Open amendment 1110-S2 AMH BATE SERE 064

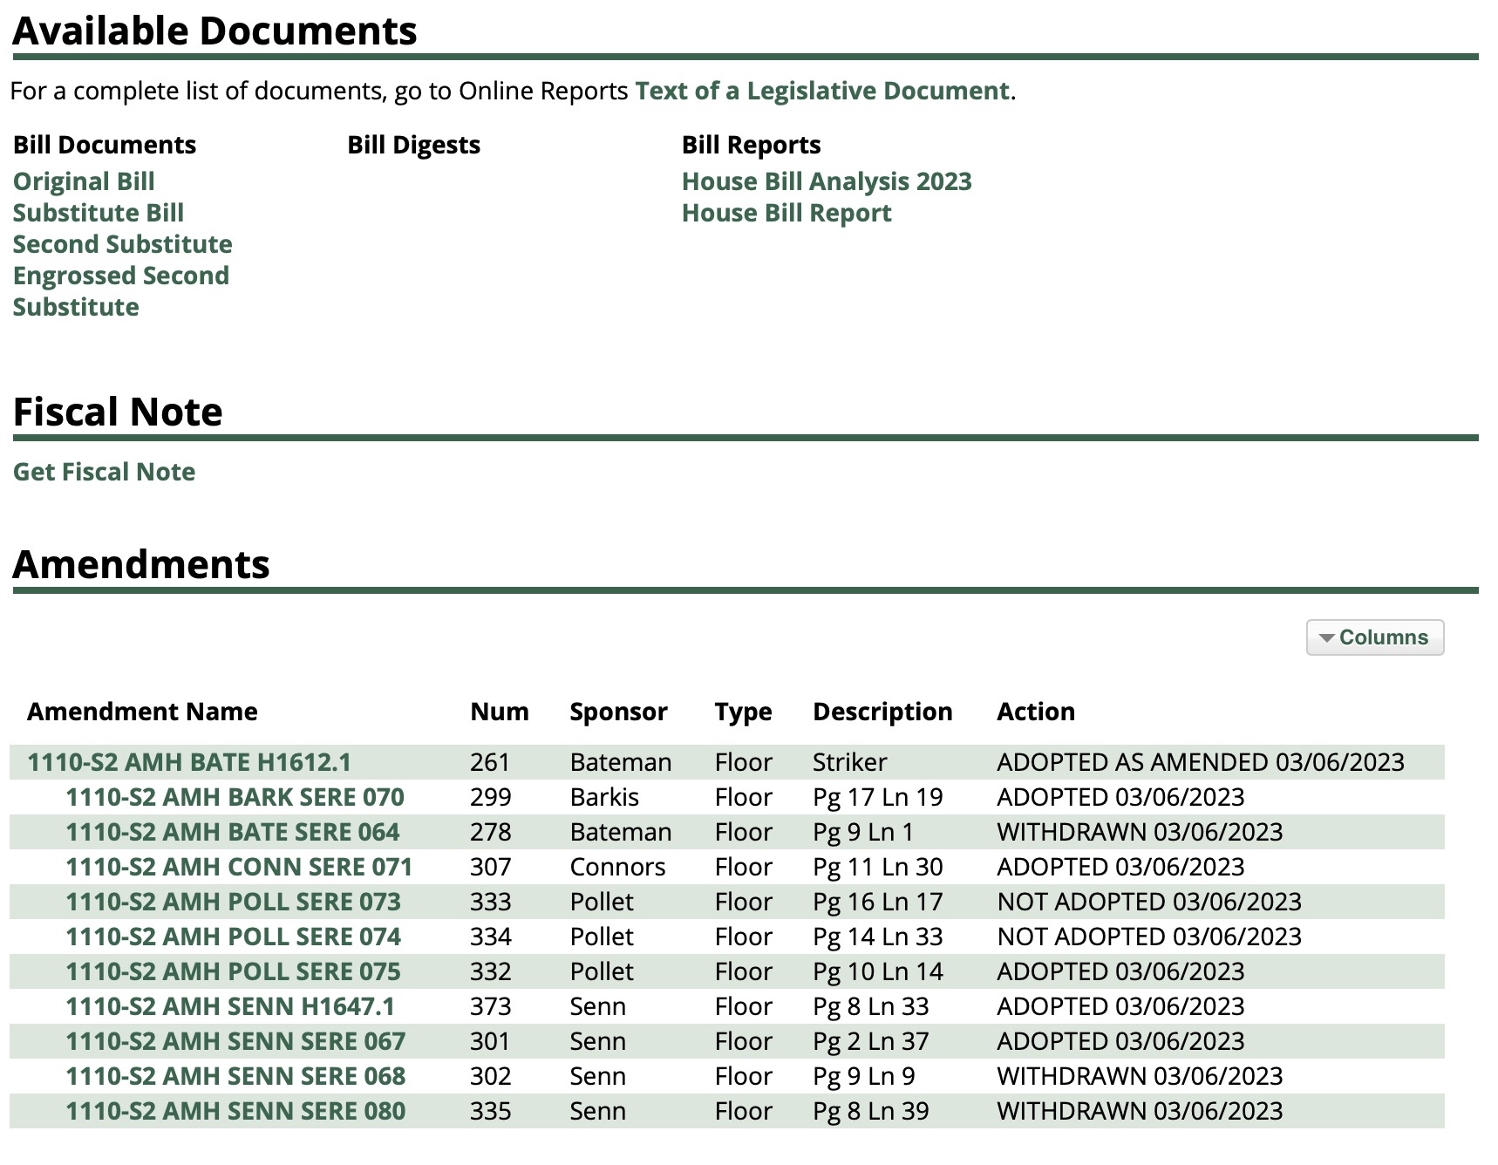(x=232, y=832)
